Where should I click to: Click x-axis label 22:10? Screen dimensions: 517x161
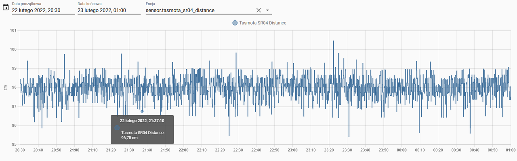pos(202,150)
